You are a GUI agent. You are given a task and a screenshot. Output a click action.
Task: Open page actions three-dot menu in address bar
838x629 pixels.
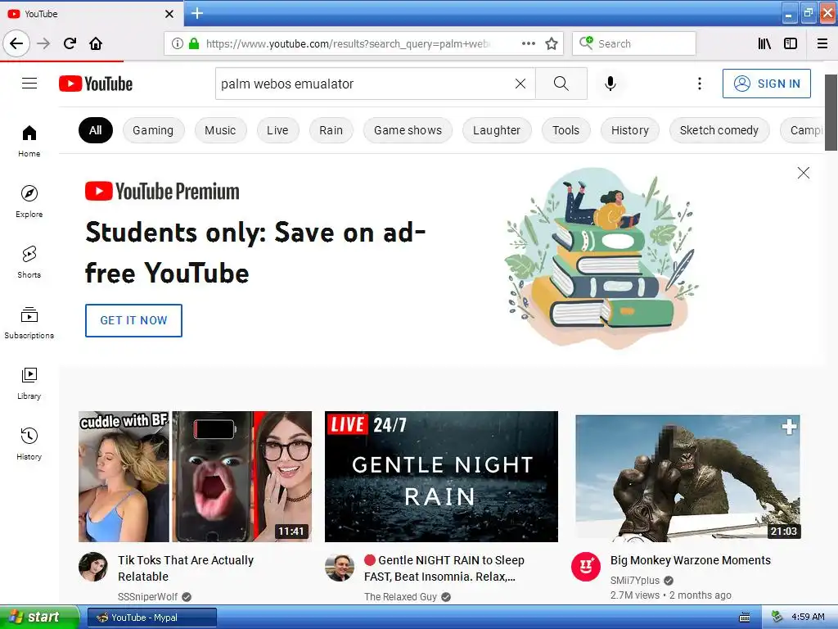[x=529, y=43]
